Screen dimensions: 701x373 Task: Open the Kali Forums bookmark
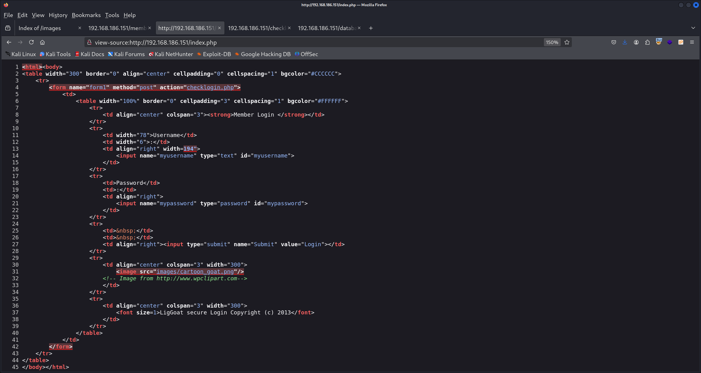126,54
